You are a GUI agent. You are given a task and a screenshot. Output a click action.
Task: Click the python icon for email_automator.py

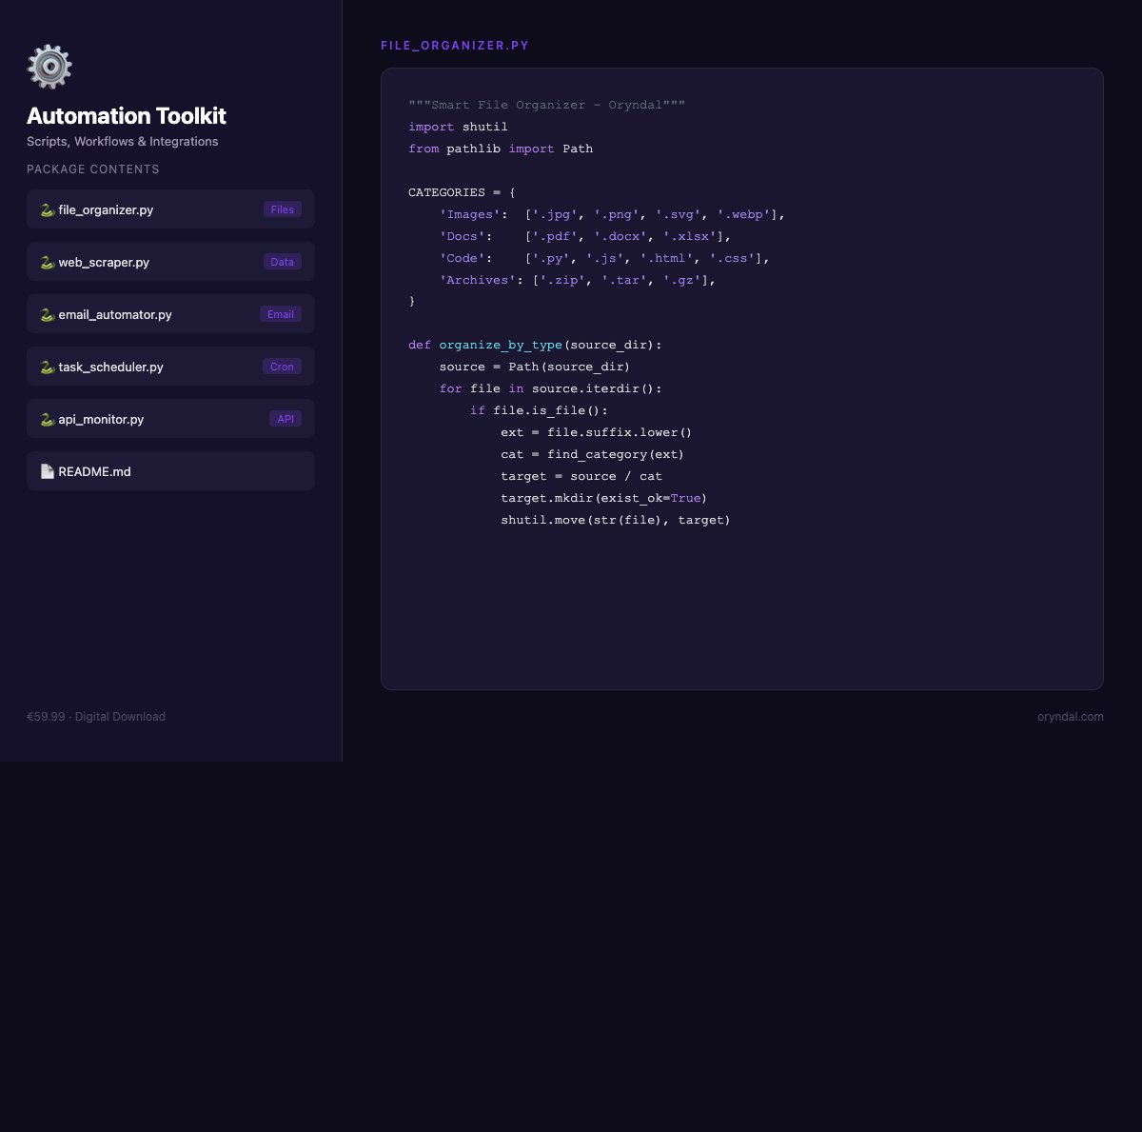click(47, 314)
